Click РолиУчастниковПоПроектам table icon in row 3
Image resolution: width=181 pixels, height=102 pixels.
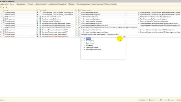(40, 17)
